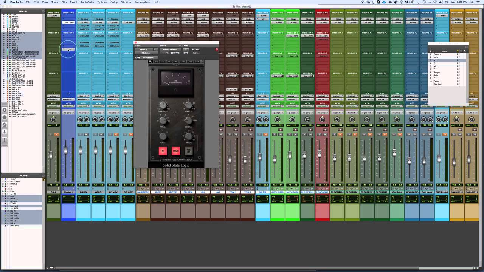
Task: Click the Waves A->B copy button
Action: (x=182, y=62)
